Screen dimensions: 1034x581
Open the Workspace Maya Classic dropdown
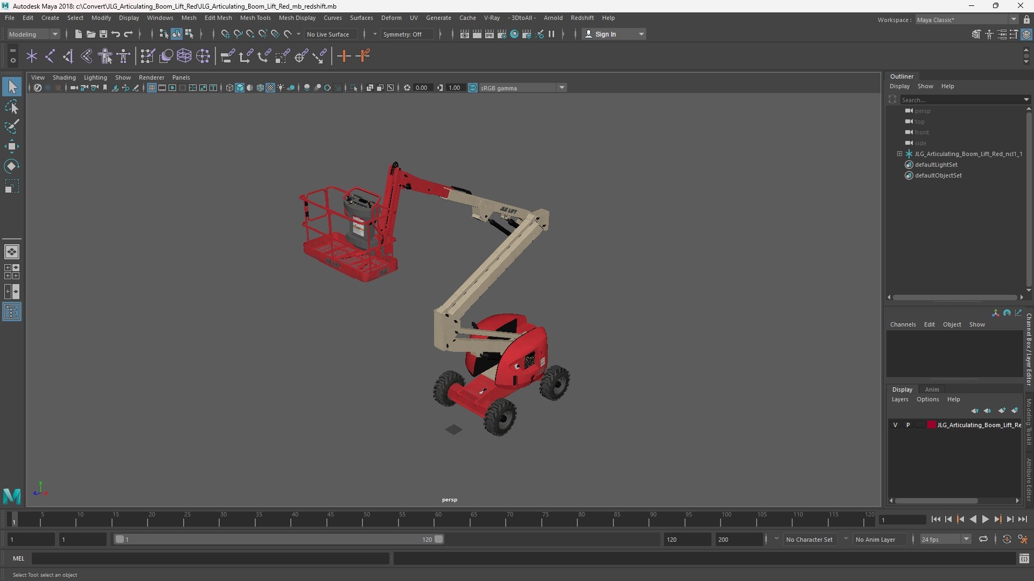point(967,20)
